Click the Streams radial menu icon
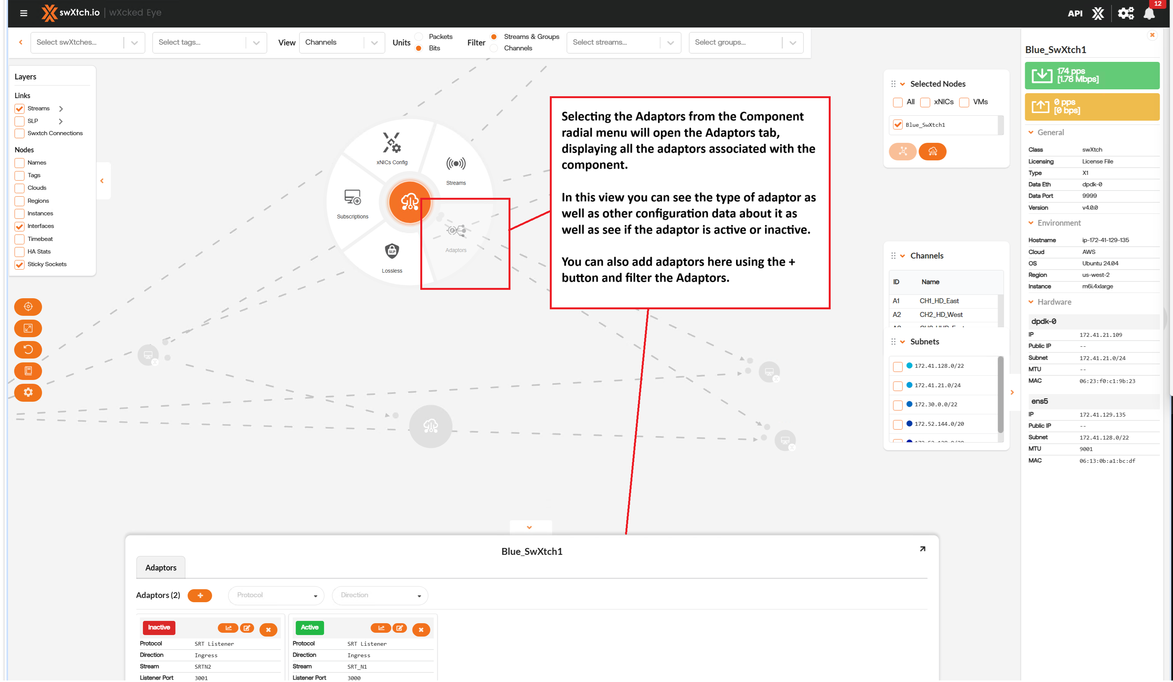The image size is (1173, 682). coord(456,164)
